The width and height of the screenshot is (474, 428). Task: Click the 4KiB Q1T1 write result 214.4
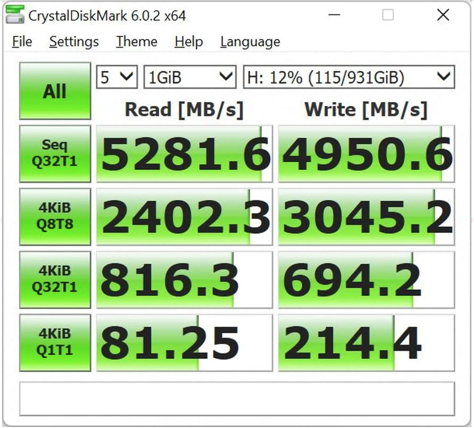[x=367, y=343]
